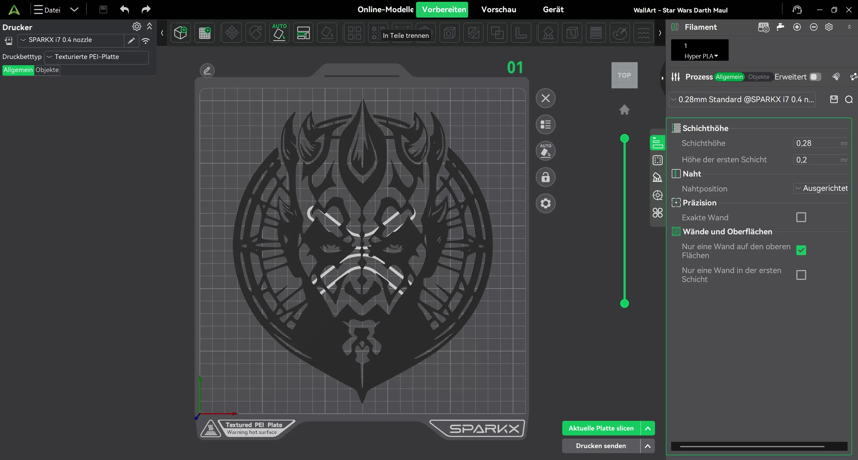Click the top handle of layer slider
The height and width of the screenshot is (460, 858).
625,138
